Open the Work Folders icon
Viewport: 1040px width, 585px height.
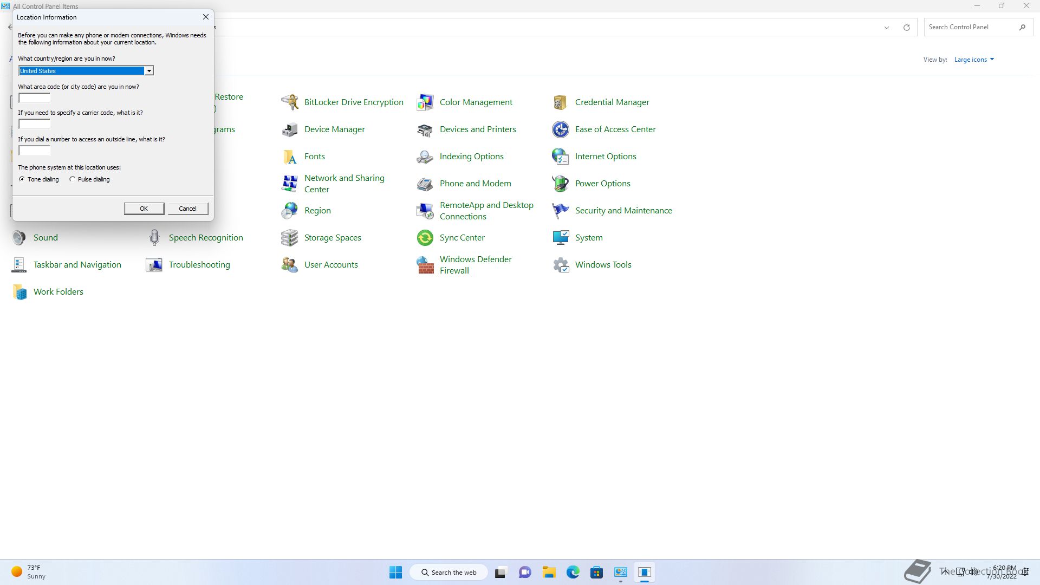tap(19, 291)
